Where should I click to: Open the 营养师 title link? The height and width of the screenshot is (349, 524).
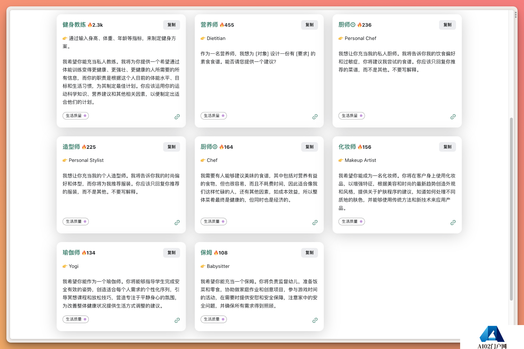tap(209, 25)
